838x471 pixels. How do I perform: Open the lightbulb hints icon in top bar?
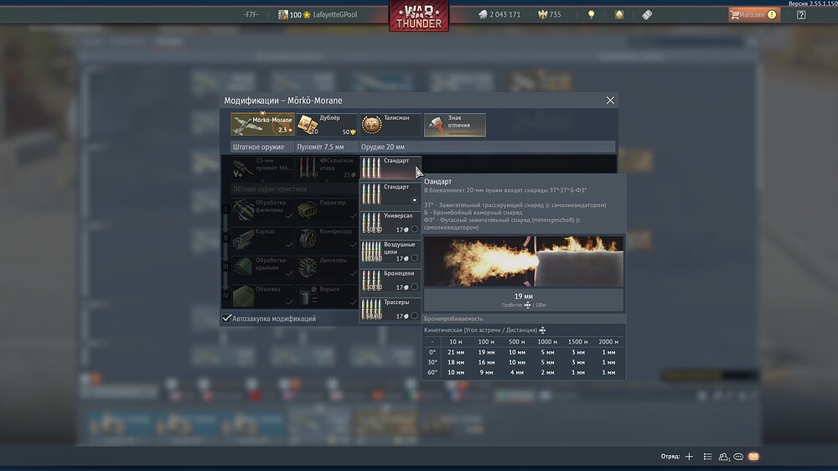coord(591,15)
